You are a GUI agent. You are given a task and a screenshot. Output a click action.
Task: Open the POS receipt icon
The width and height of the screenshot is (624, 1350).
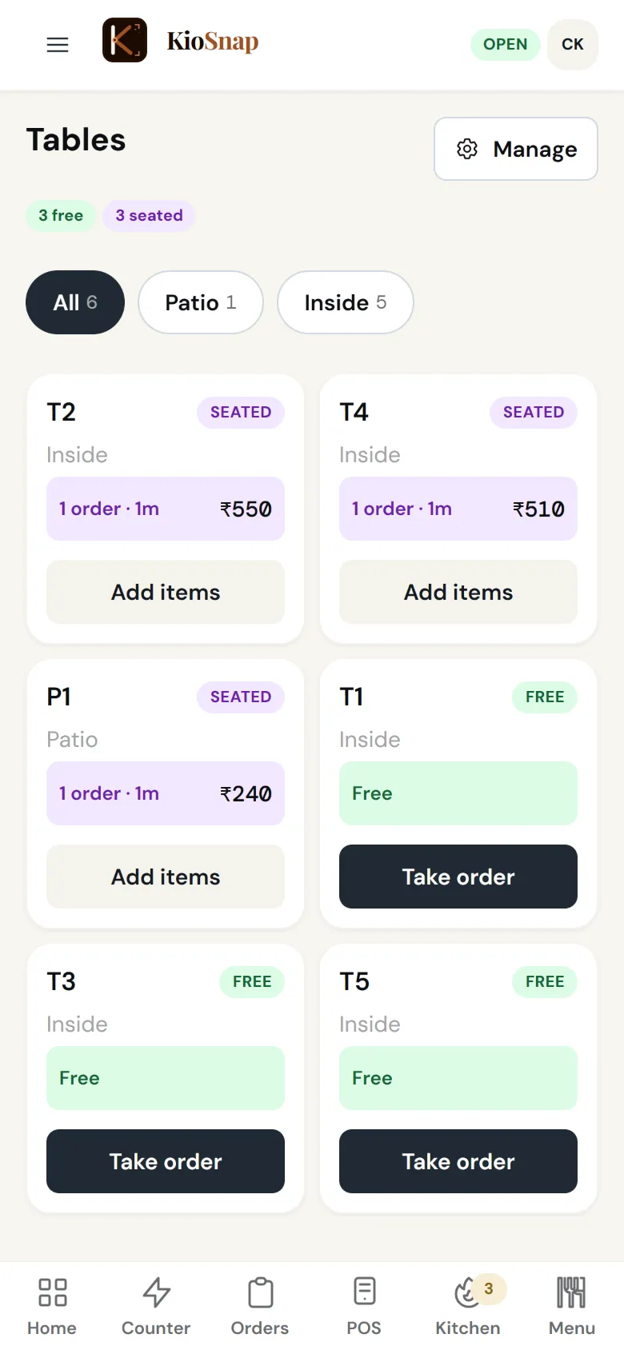pyautogui.click(x=364, y=1292)
